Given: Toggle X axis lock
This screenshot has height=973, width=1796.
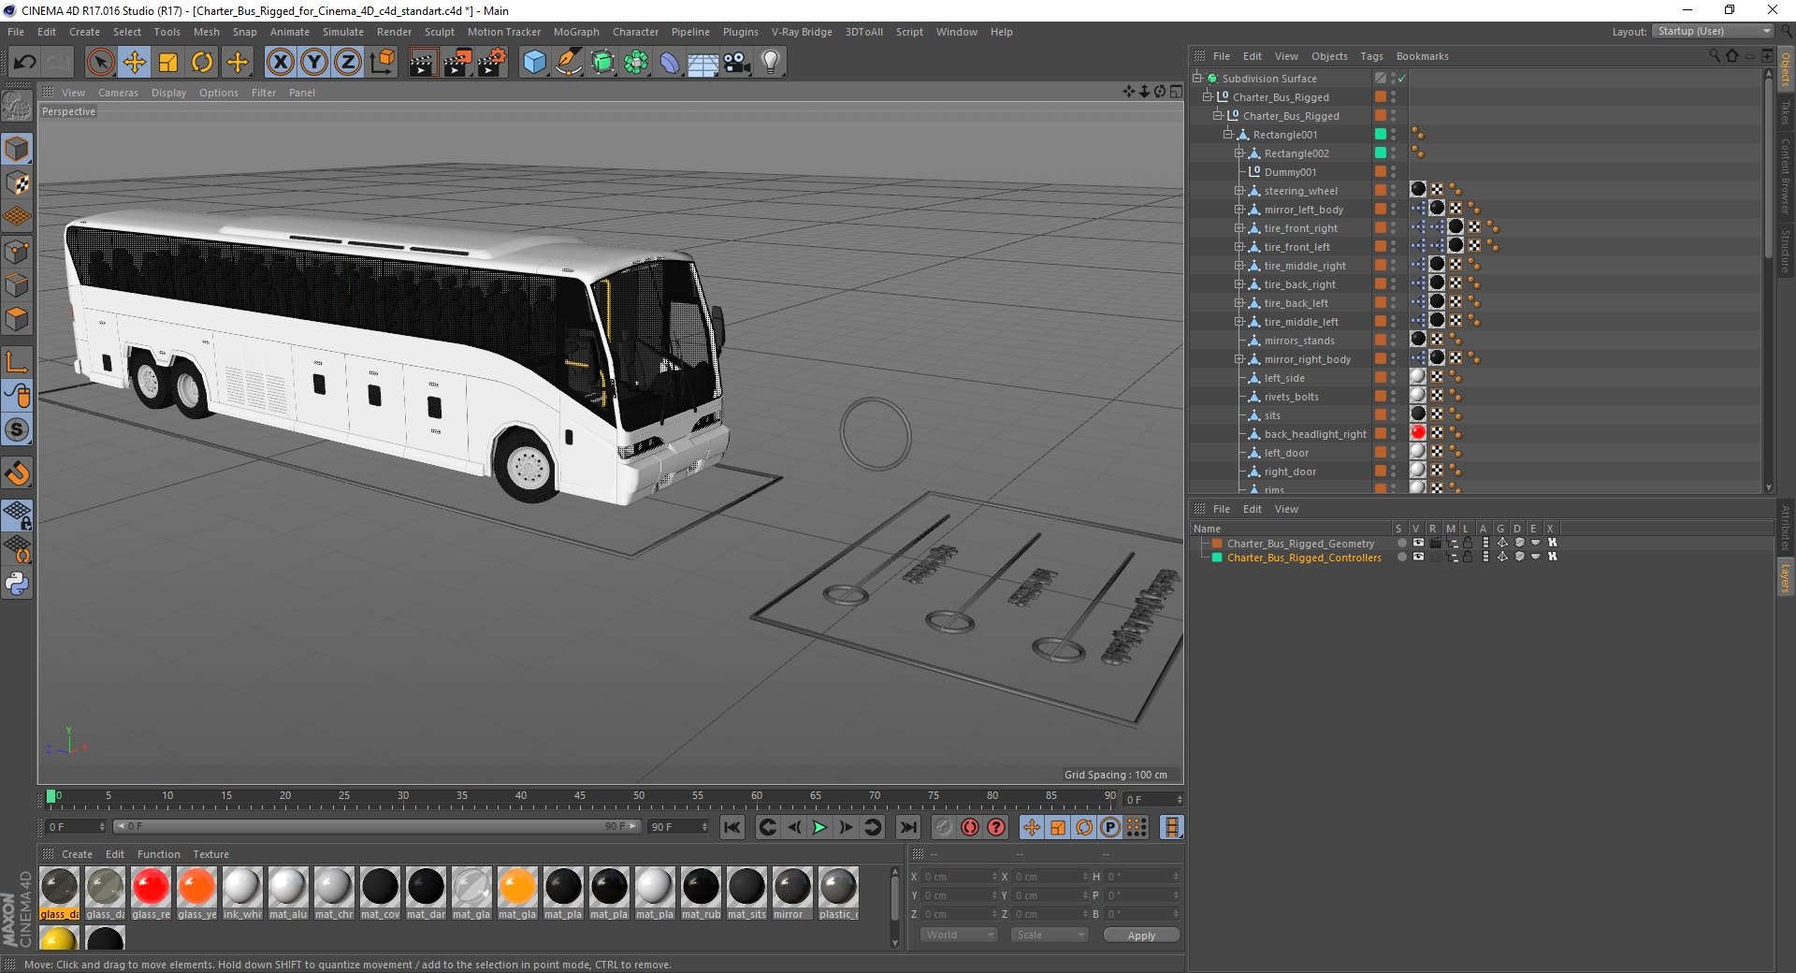Looking at the screenshot, I should [280, 63].
